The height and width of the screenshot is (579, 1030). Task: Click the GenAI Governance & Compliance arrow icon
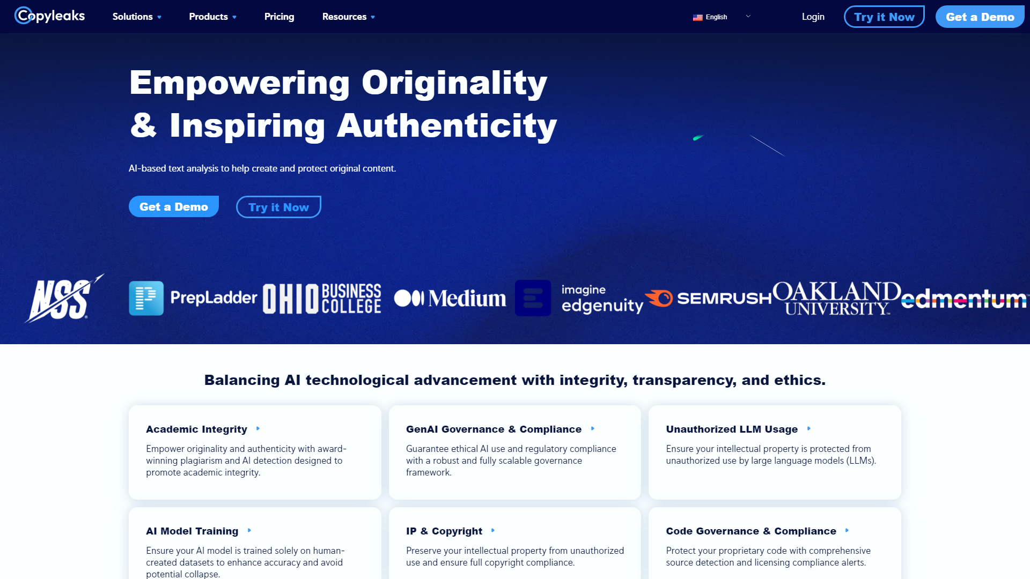point(592,429)
